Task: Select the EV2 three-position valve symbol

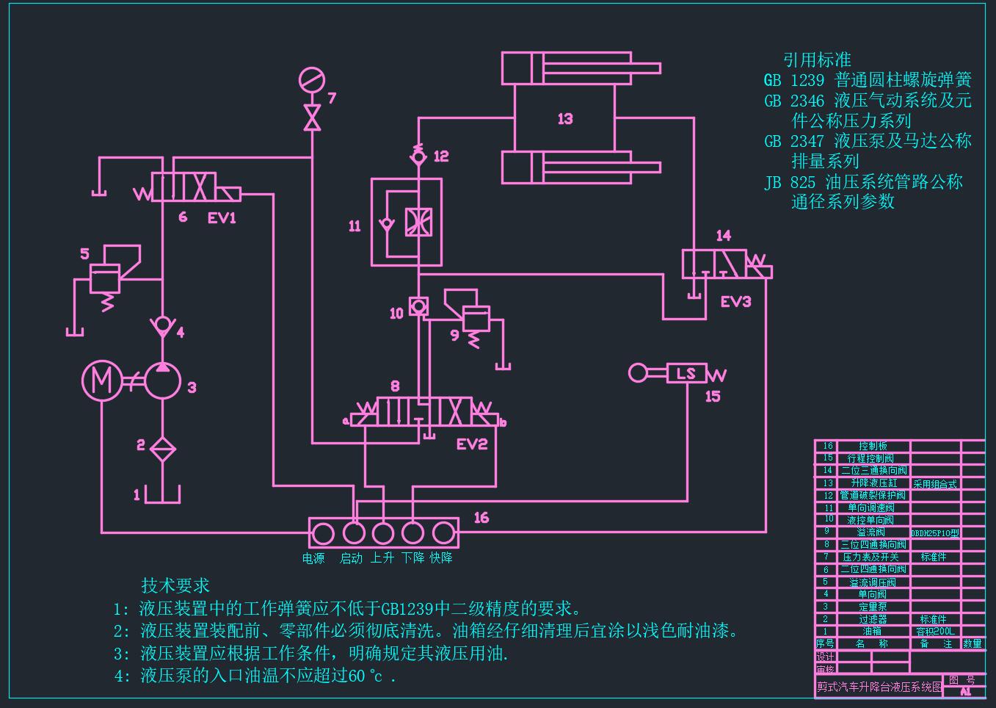Action: coord(425,413)
